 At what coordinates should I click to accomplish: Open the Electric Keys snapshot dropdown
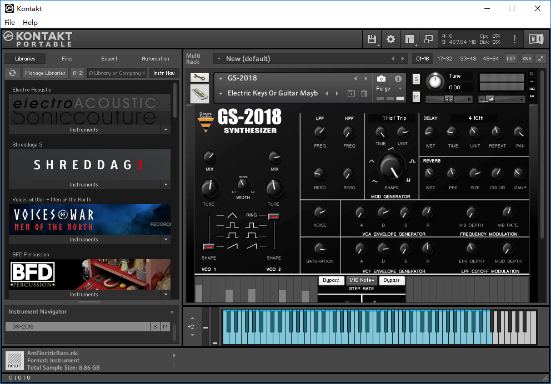[221, 93]
